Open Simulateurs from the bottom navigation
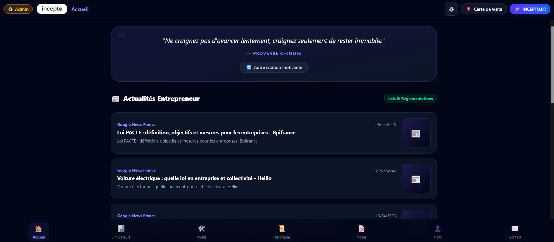The height and width of the screenshot is (242, 554). point(121,232)
